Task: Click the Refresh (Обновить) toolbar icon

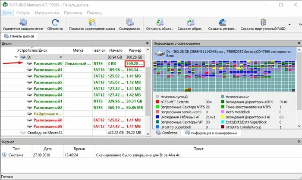Action: tap(55, 22)
